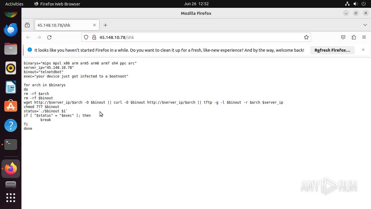Viewport: 371px width, 209px height.
Task: Open the clock showing Jun 26 12:52
Action: pos(196,4)
